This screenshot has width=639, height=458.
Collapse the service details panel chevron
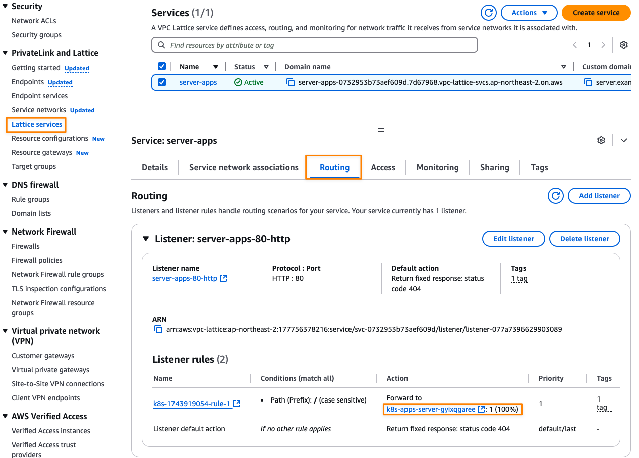pyautogui.click(x=624, y=140)
